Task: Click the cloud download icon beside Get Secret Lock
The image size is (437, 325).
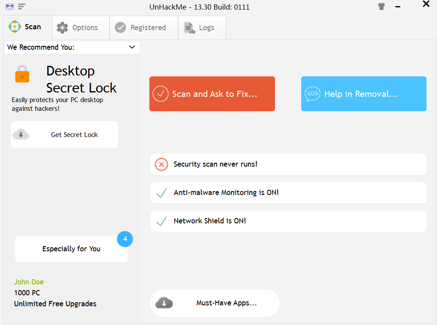Action: pos(21,134)
